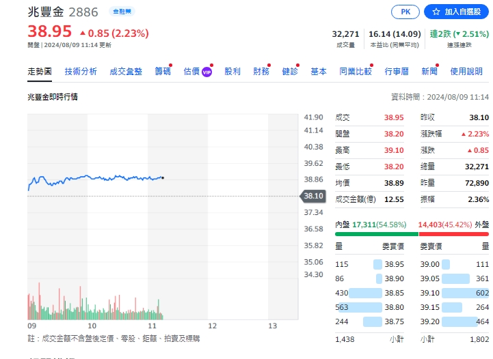Open the 使用說明 tab
Screen dimensions: 493x359
466,72
